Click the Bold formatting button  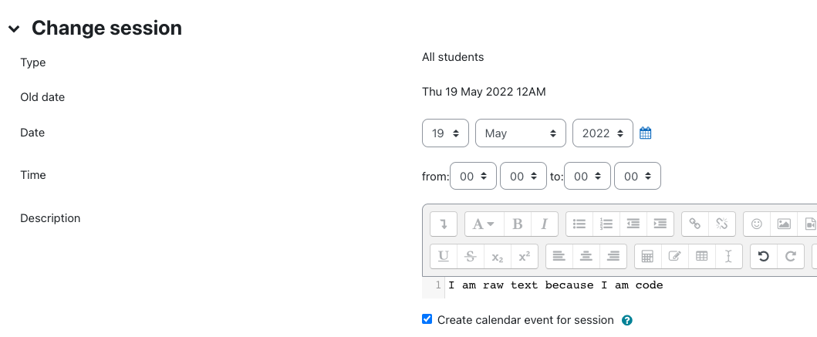518,224
